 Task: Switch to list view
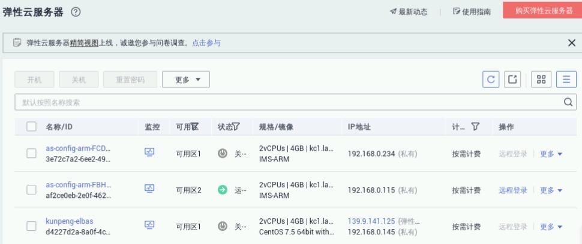point(566,80)
